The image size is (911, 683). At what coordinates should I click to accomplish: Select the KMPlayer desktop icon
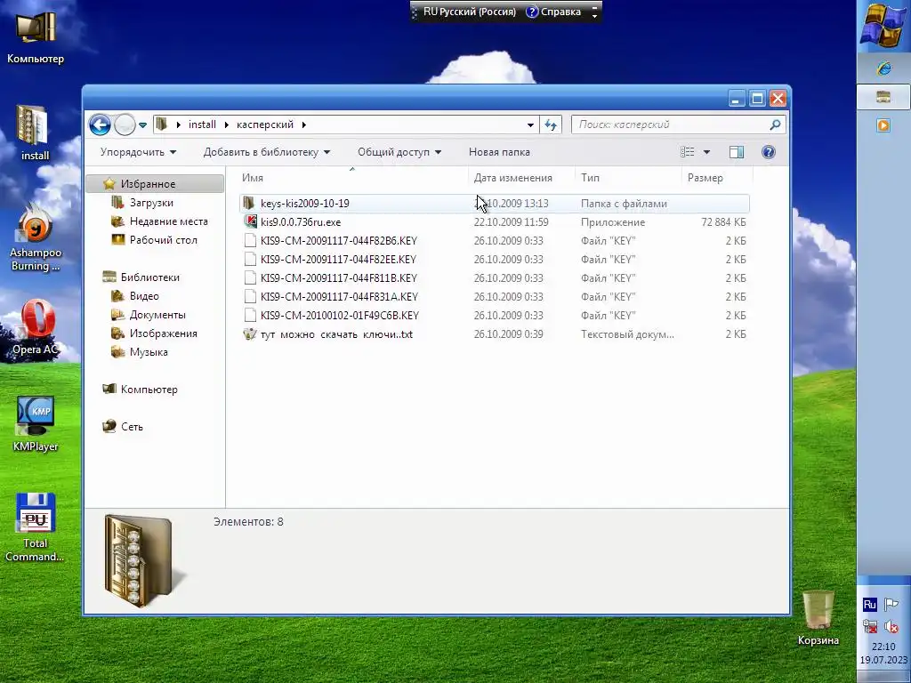tap(36, 423)
